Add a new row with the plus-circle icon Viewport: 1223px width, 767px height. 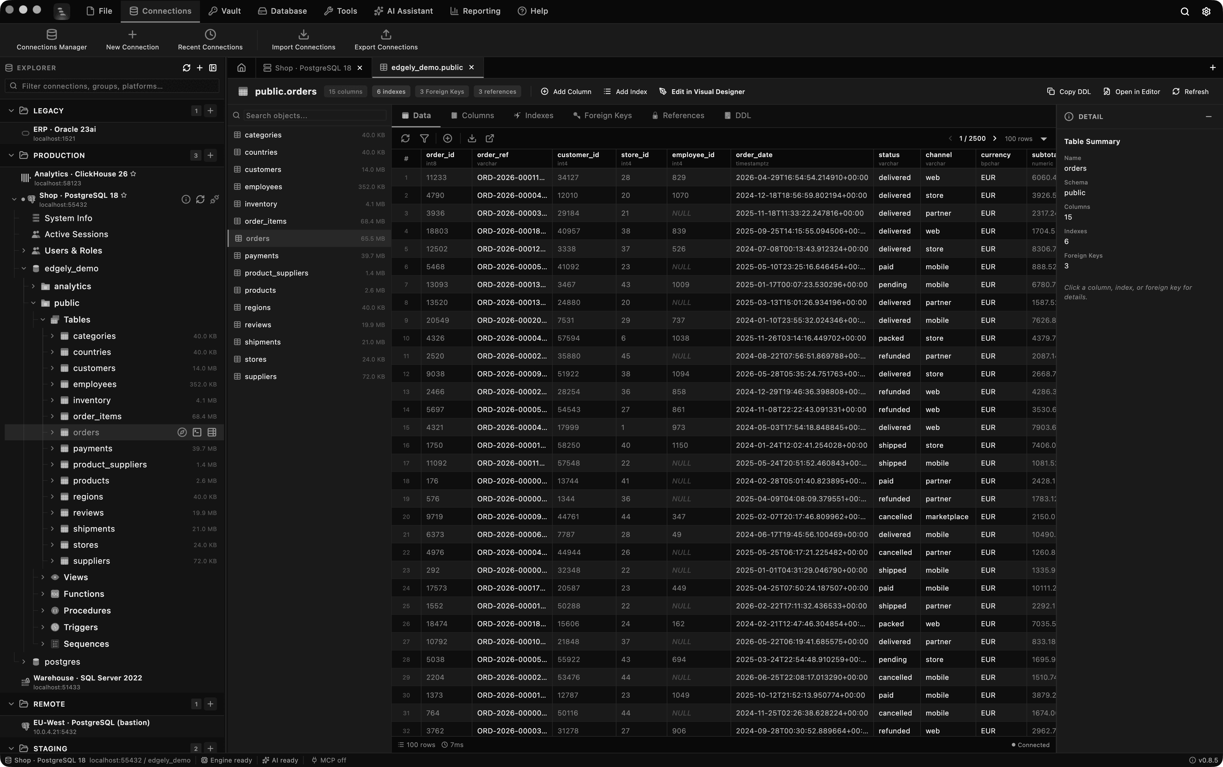(447, 138)
